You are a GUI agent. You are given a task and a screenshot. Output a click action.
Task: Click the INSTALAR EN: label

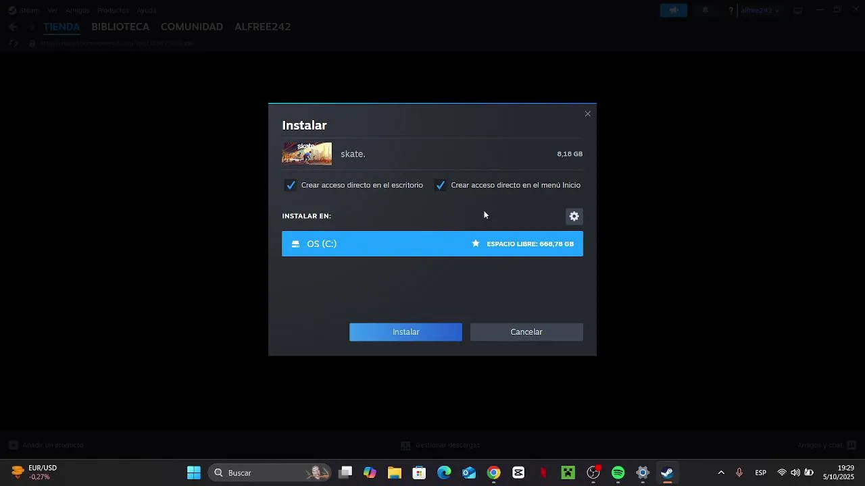[306, 216]
